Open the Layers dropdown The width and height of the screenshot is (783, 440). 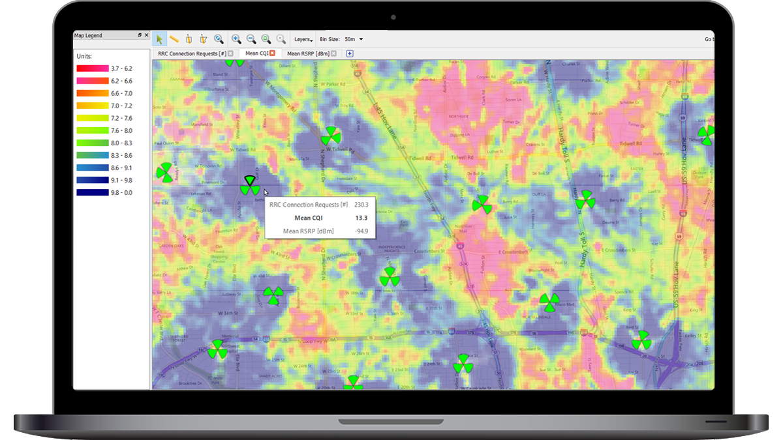(x=303, y=39)
